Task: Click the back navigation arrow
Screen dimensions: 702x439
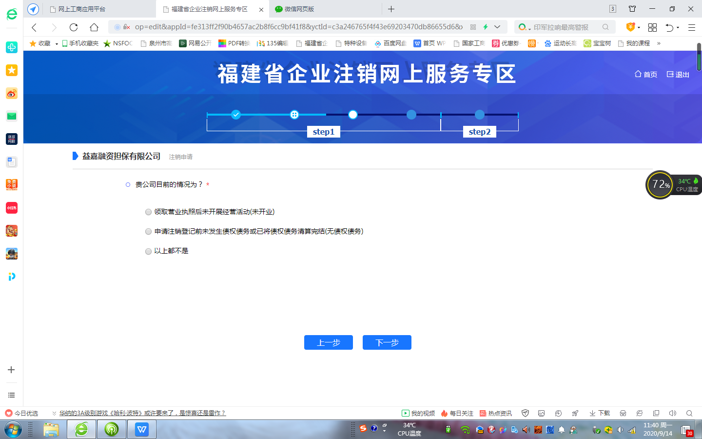Action: pos(34,27)
